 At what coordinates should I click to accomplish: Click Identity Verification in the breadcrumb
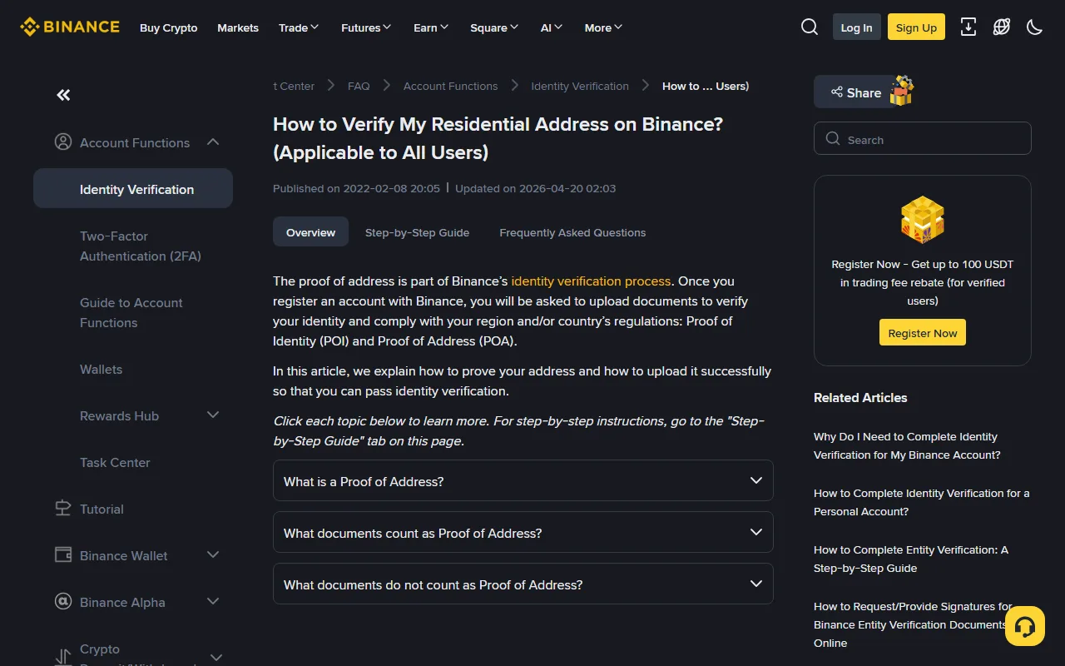click(x=580, y=86)
